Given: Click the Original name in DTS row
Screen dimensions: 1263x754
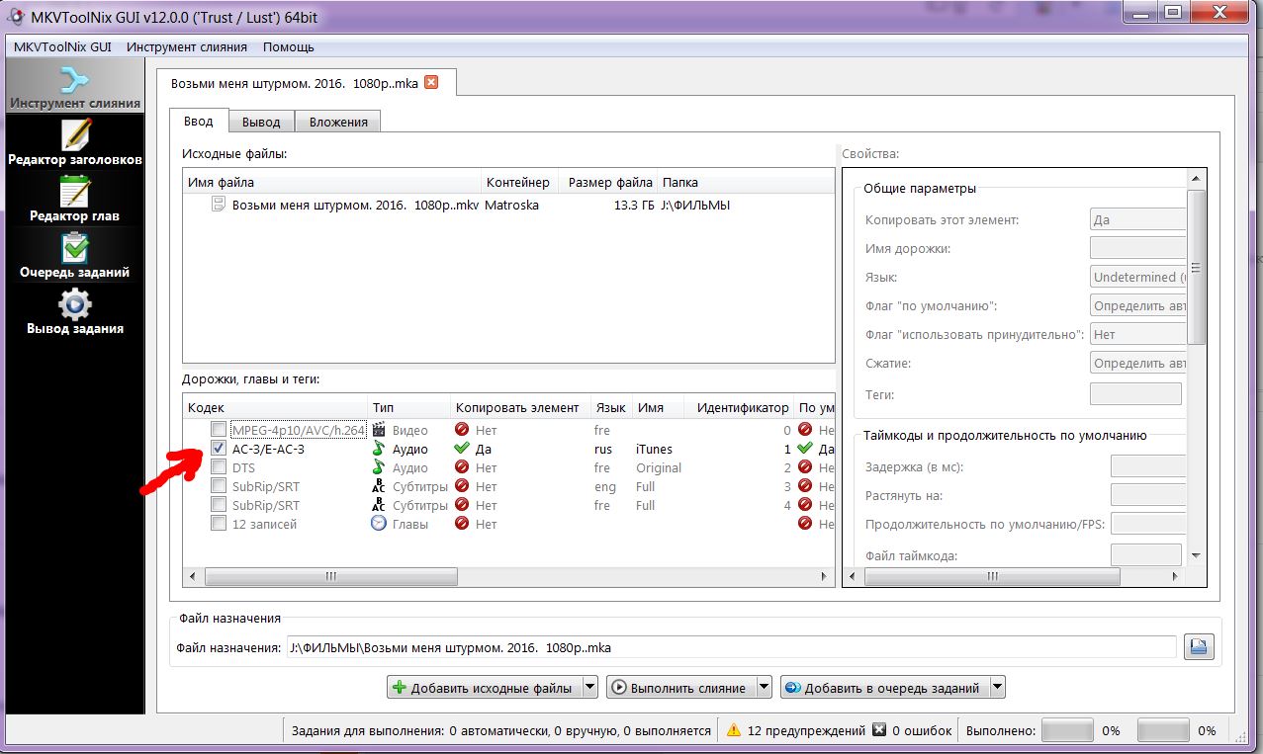Looking at the screenshot, I should (x=659, y=467).
